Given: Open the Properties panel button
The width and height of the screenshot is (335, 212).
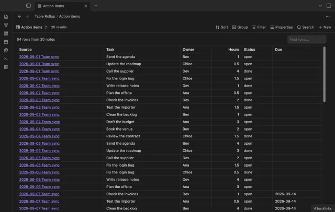Looking at the screenshot, I should pyautogui.click(x=281, y=27).
